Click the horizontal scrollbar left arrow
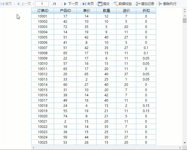This screenshot has height=150, width=187. tap(33, 148)
